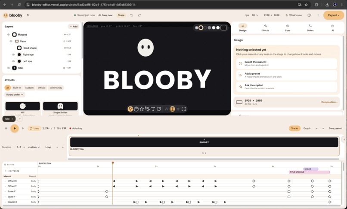This screenshot has height=209, width=347.
Task: Skip to start of timeline
Action: (6, 128)
